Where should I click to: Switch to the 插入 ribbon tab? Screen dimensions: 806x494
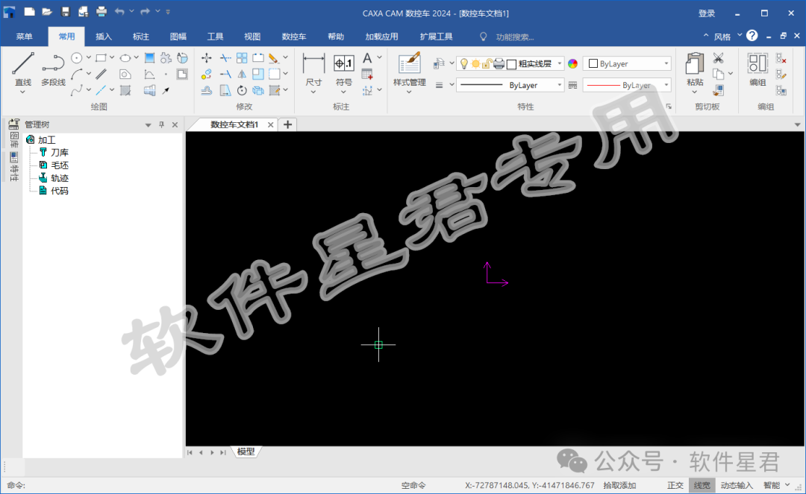[x=103, y=37]
